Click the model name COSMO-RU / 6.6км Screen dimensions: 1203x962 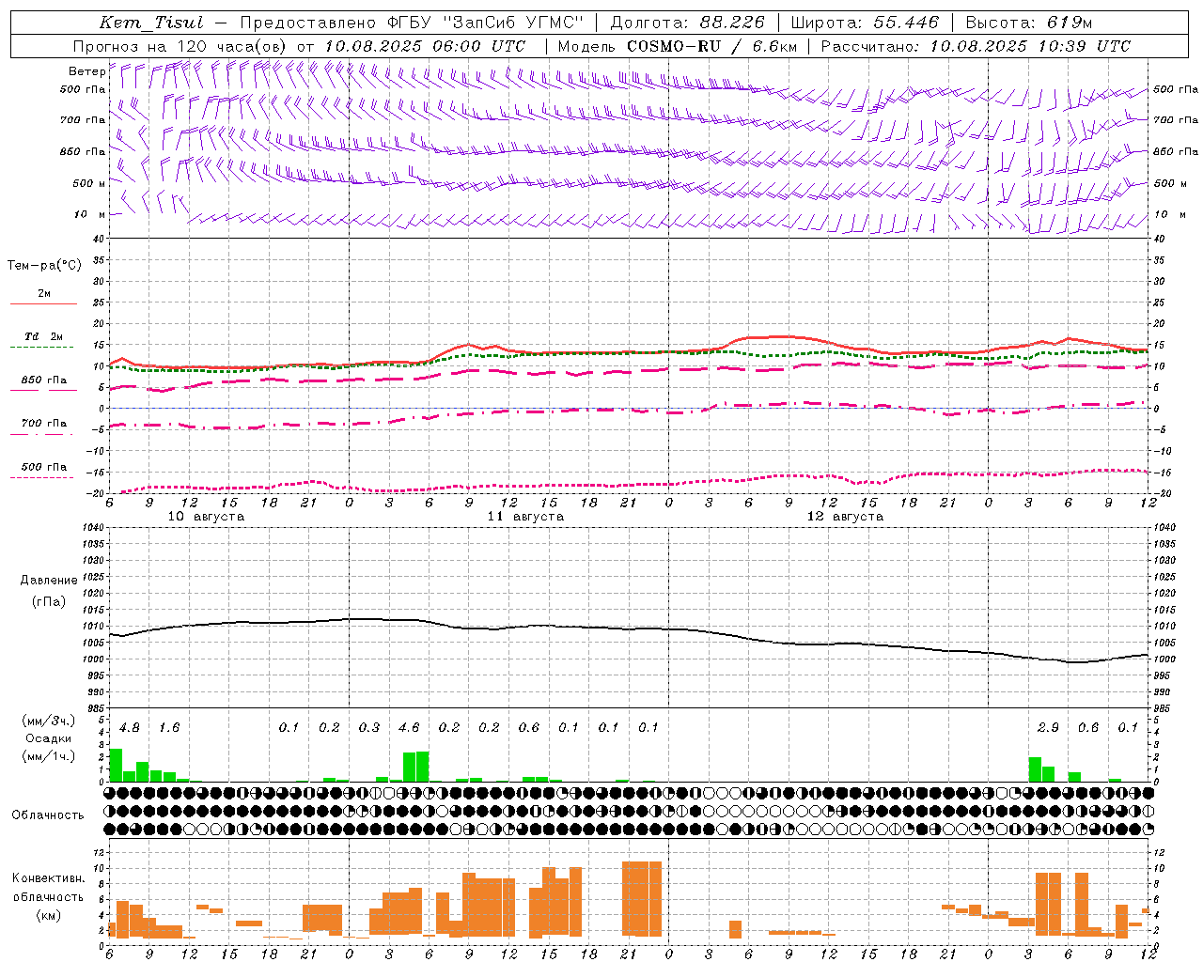[x=711, y=46]
